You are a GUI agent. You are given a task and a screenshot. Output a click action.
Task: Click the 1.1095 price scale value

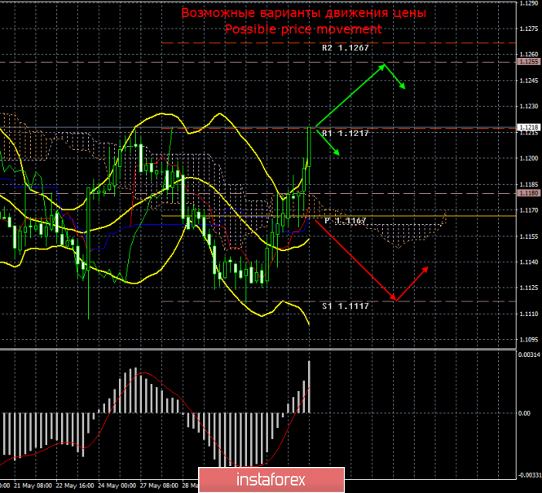click(529, 340)
